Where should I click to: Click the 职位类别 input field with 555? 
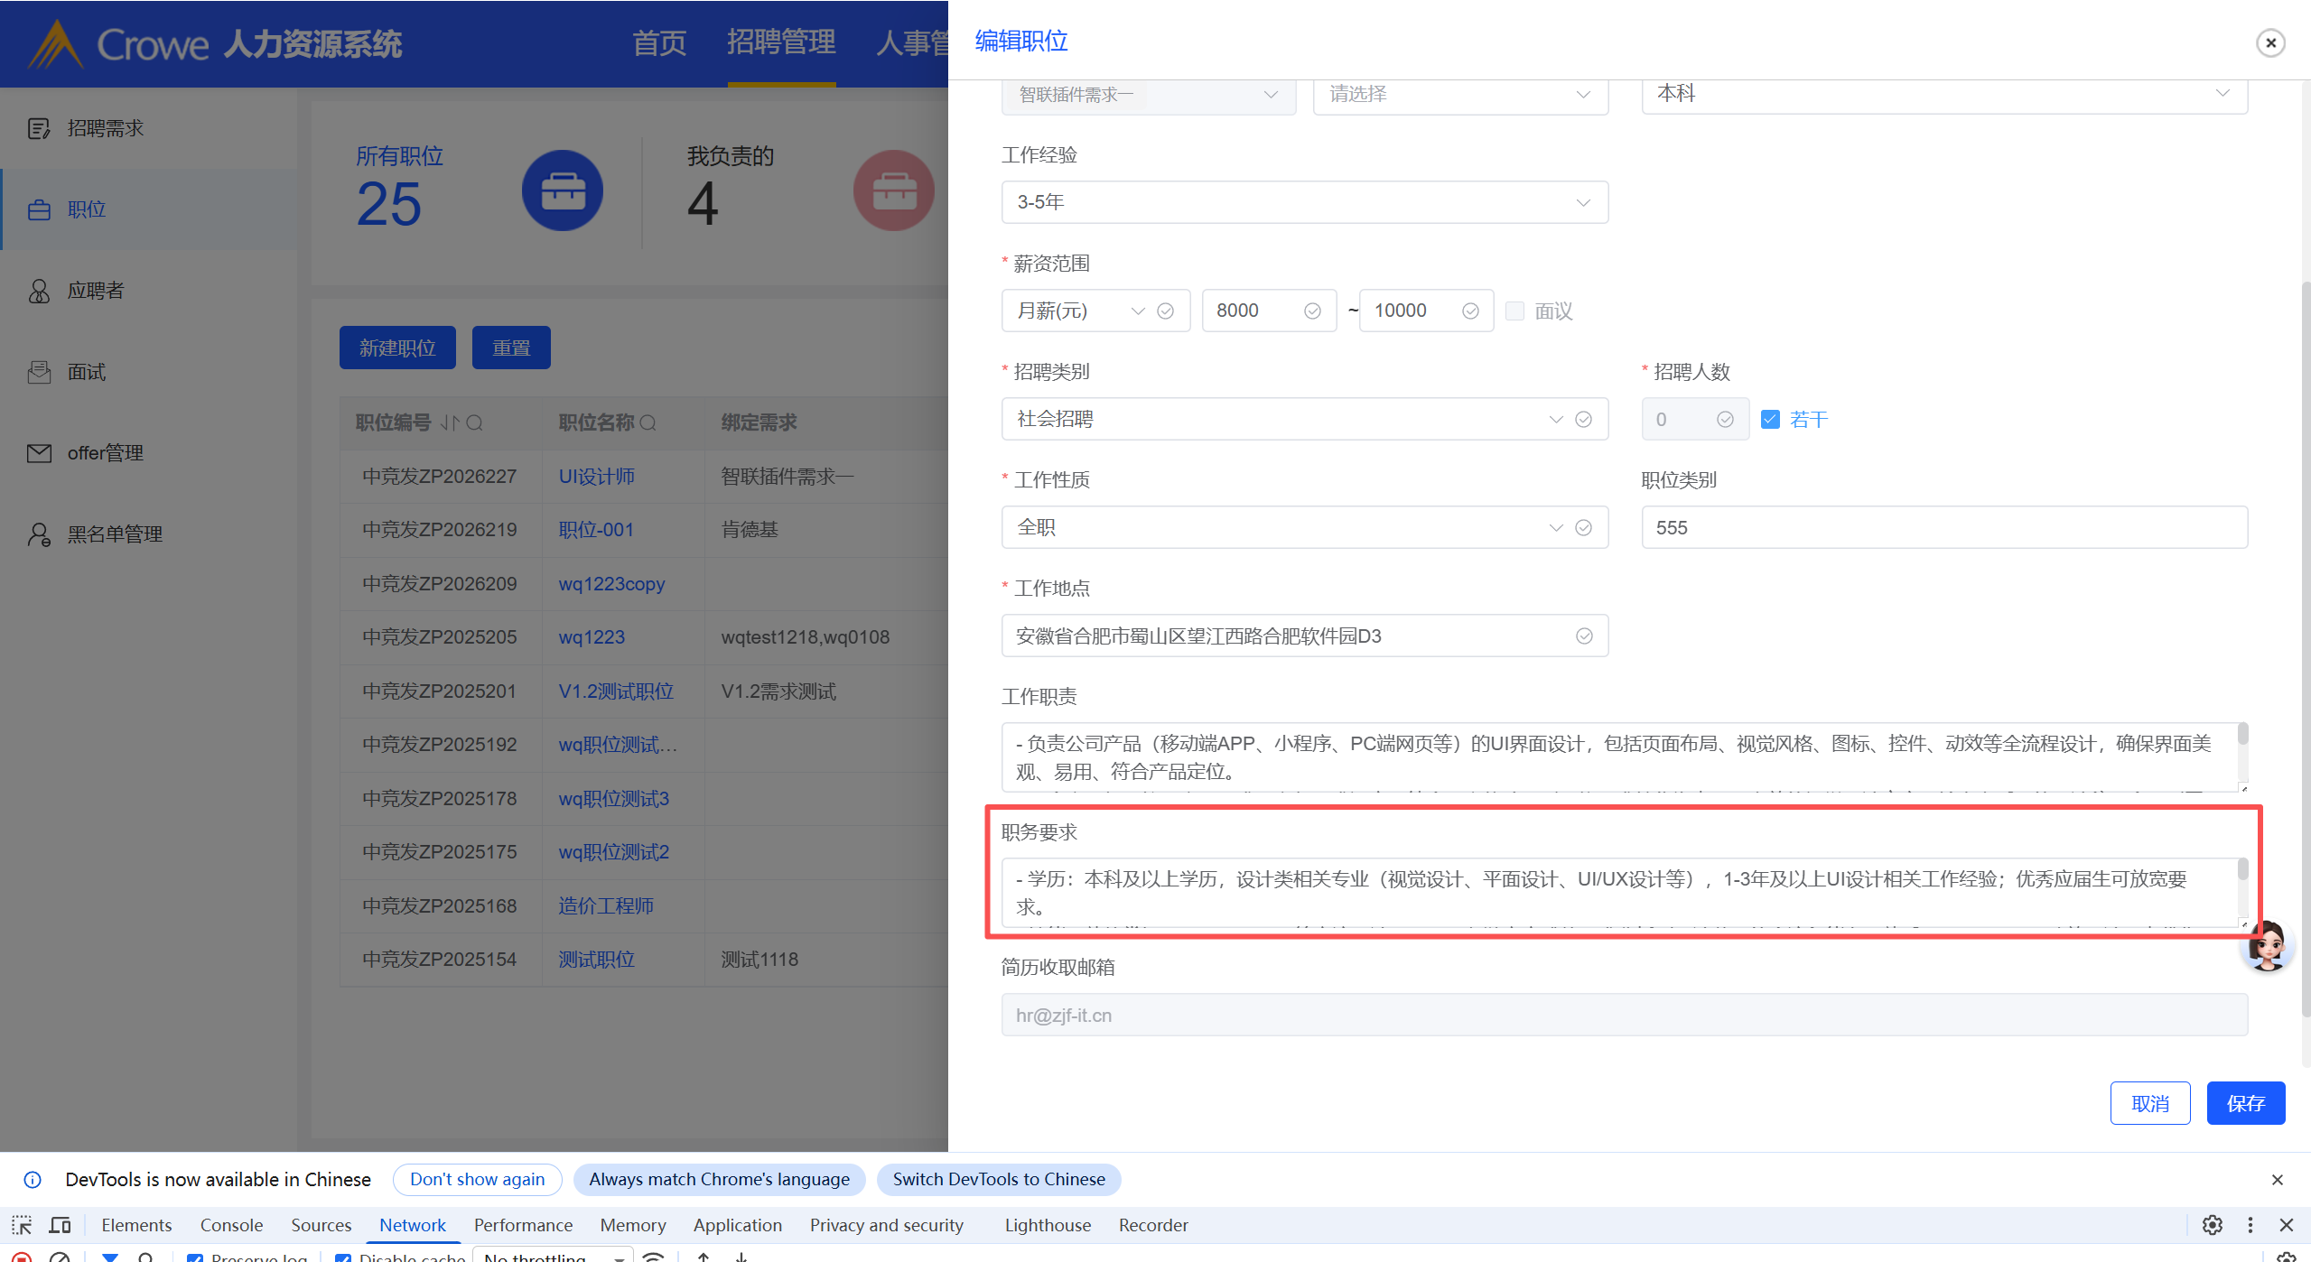[x=1943, y=527]
